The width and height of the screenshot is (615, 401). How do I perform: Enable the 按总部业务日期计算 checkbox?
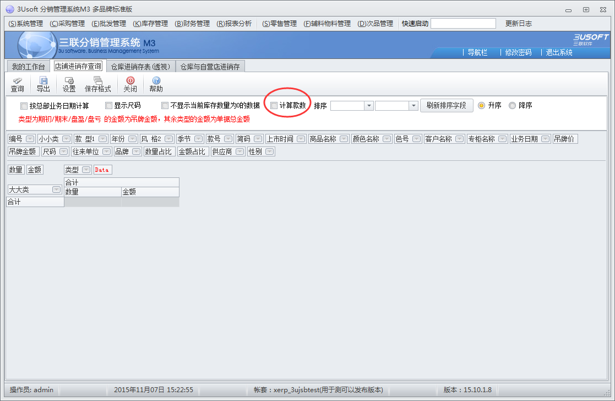[x=24, y=106]
